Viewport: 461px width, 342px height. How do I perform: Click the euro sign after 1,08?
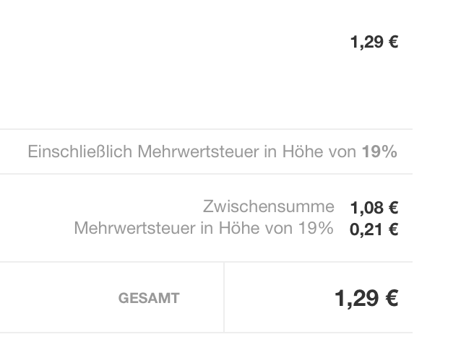(393, 209)
